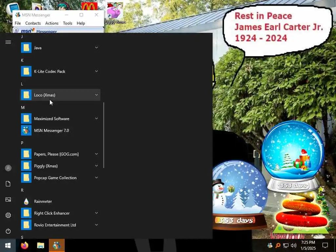This screenshot has height=252, width=336.
Task: Expand the Loco (Xmas) chevron
Action: [x=96, y=95]
